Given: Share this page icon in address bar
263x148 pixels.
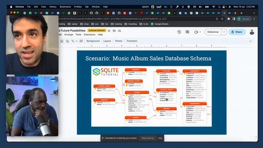Looking at the screenshot, I should pyautogui.click(x=217, y=19).
